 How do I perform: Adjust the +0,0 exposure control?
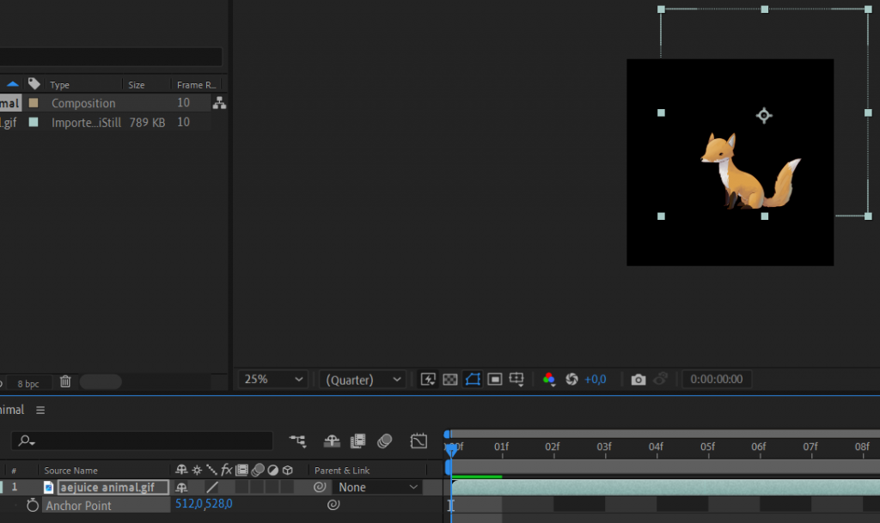597,379
